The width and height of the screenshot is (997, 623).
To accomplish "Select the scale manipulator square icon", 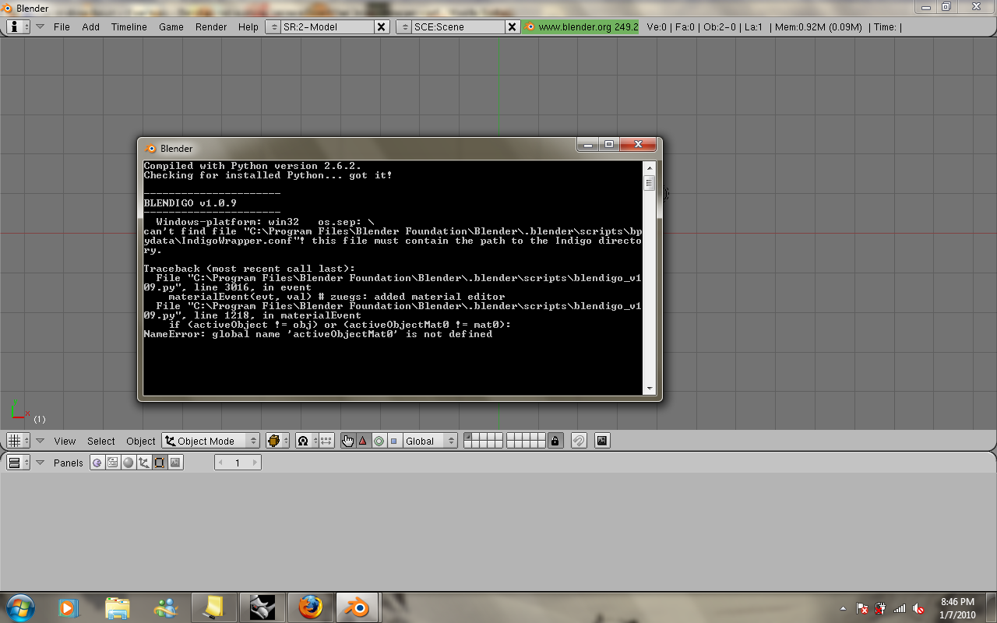I will click(394, 441).
